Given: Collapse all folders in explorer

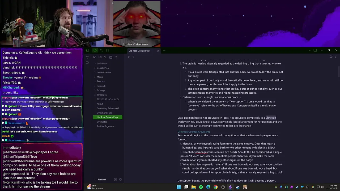Looking at the screenshot, I should click(x=116, y=57).
